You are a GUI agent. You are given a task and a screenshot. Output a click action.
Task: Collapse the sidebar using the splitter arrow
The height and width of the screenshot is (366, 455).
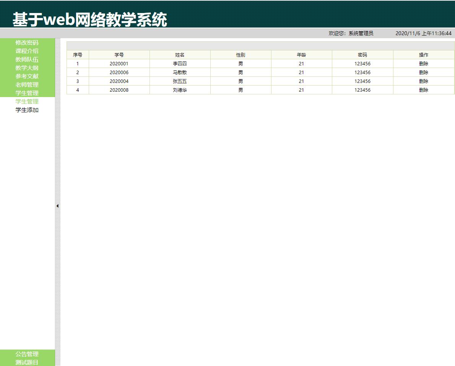click(57, 206)
